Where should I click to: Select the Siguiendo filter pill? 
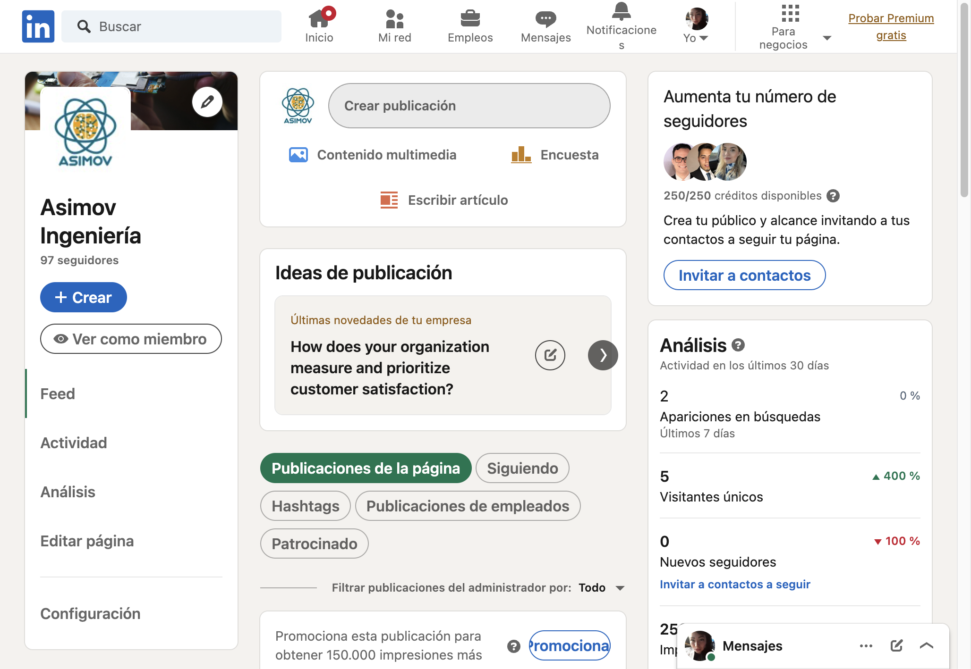522,468
